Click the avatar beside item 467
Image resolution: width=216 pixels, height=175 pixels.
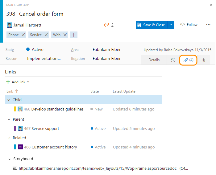tap(20, 128)
